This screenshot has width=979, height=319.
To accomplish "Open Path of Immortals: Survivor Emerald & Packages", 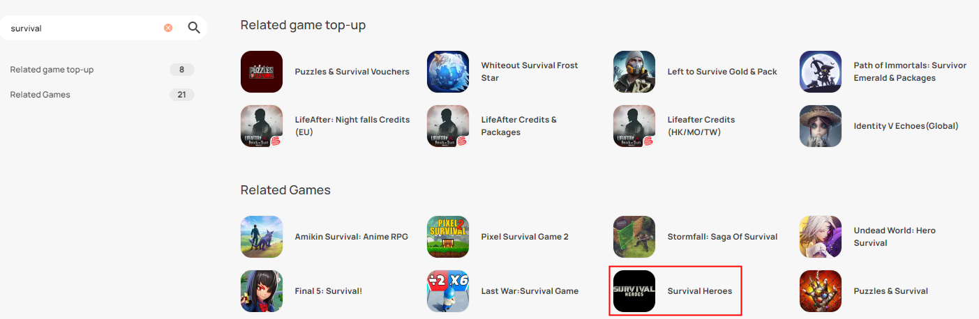I will pyautogui.click(x=910, y=72).
